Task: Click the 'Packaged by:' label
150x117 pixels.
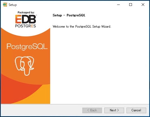Action: click(26, 13)
